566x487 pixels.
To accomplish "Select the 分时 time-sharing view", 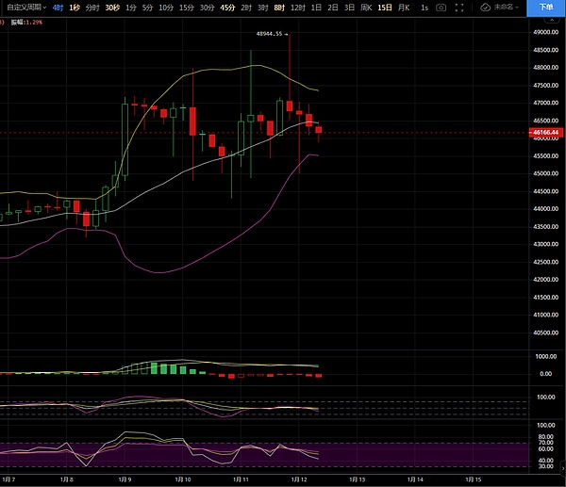I will 92,7.
